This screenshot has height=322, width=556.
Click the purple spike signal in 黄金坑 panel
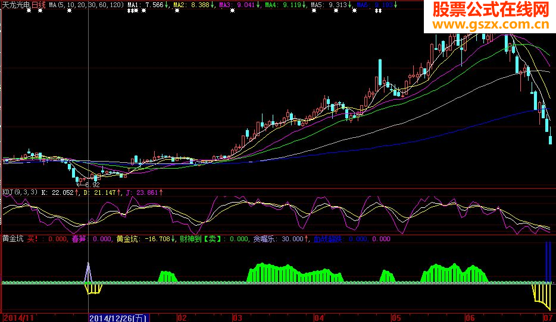(x=89, y=272)
